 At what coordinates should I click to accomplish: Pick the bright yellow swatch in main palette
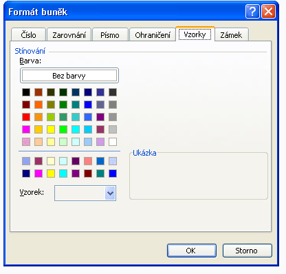pyautogui.click(x=51, y=129)
